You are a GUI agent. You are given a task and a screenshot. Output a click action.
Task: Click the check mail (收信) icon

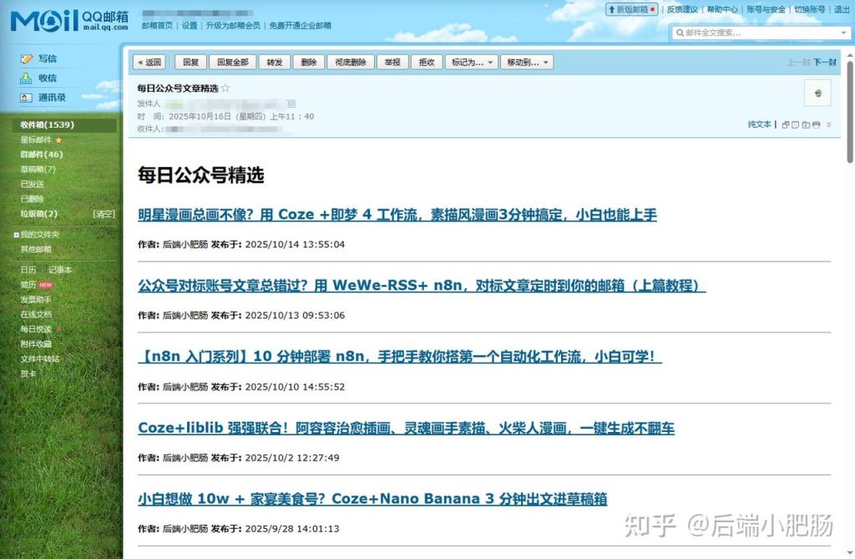coord(26,77)
